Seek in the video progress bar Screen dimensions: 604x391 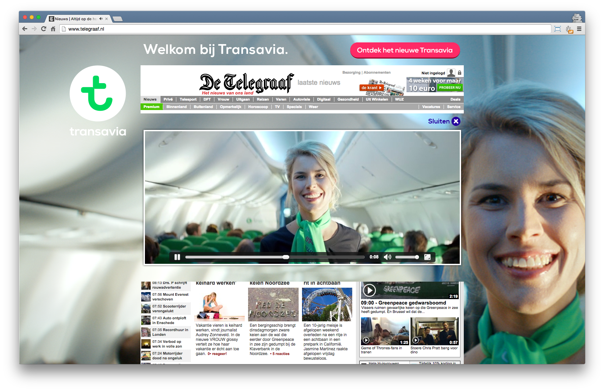275,257
